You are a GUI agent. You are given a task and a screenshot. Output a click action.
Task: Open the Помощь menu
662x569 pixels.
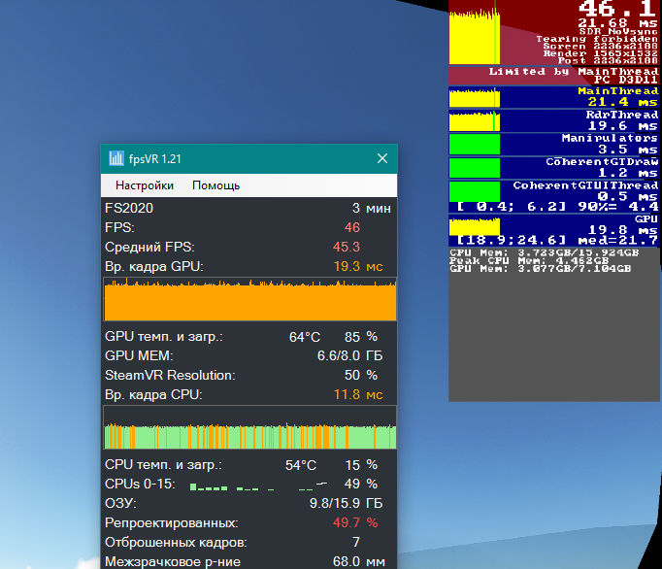[x=215, y=185]
